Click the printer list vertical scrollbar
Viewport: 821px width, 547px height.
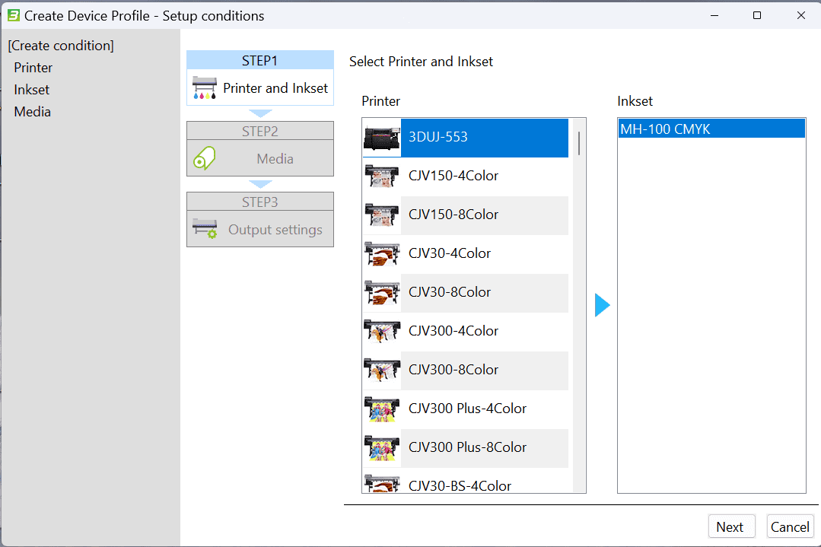pos(579,304)
